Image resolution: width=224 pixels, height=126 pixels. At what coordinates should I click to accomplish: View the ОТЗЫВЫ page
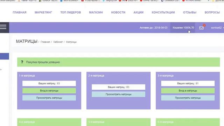pyautogui.click(x=190, y=13)
